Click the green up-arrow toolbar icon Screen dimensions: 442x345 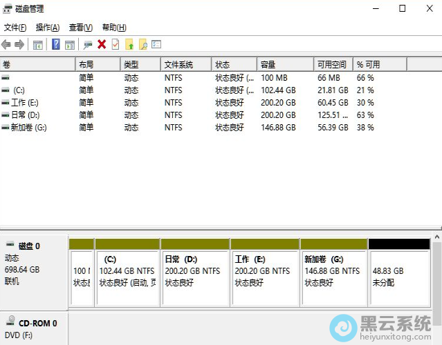(129, 45)
